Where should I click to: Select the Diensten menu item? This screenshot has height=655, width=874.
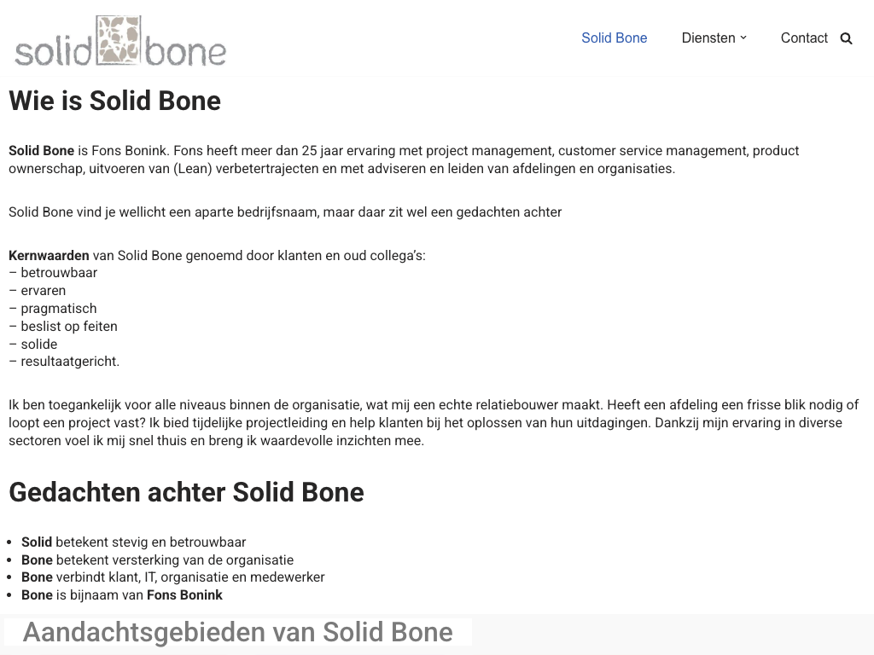708,38
